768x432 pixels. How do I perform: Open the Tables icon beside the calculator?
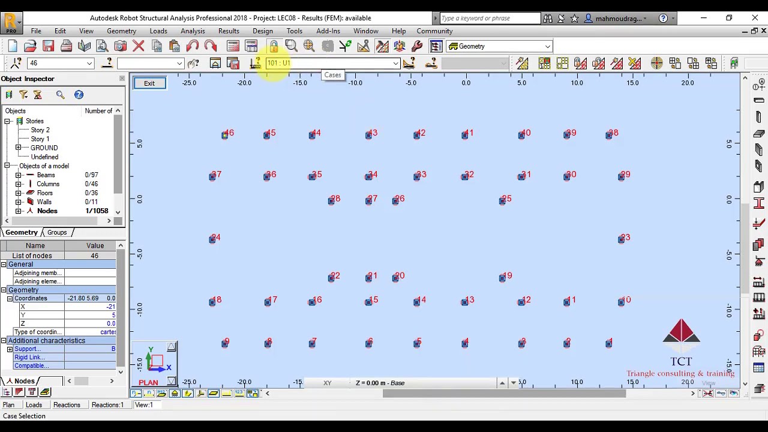tap(251, 46)
